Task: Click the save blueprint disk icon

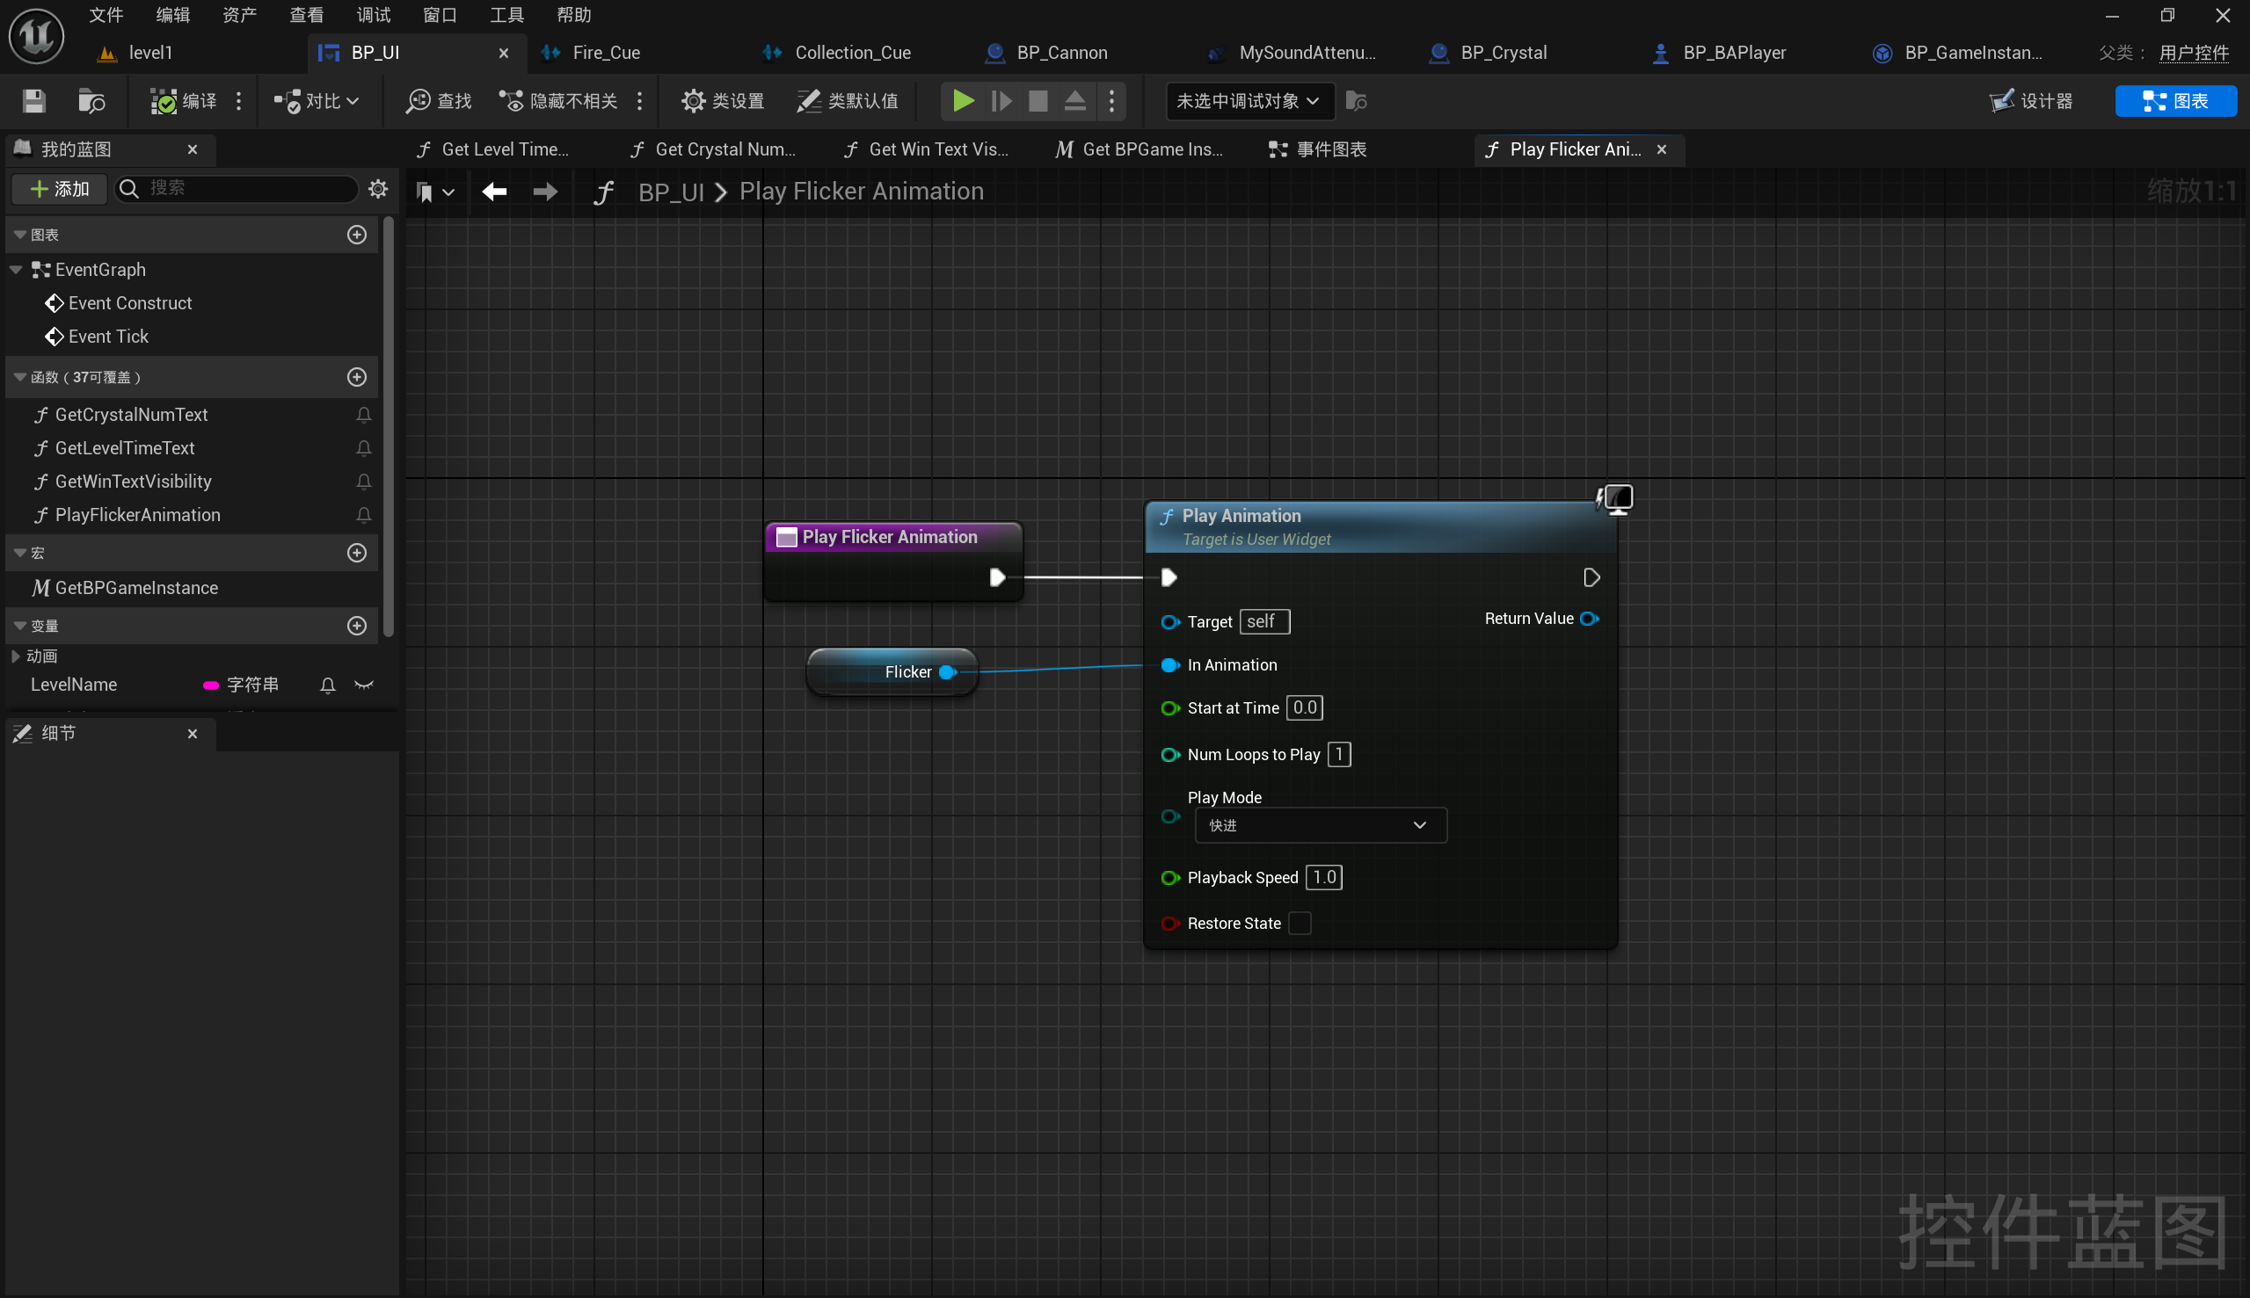Action: pos(34,101)
